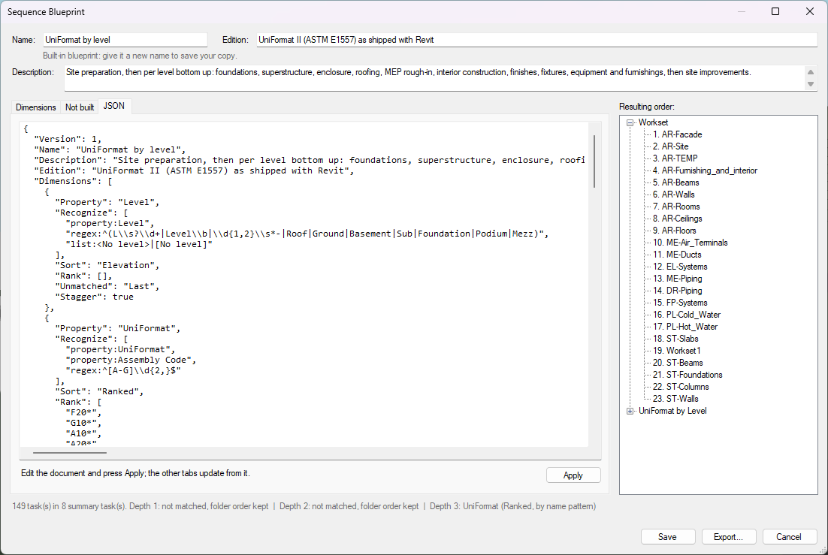Click the 149 task(s) status text
The width and height of the screenshot is (828, 555).
coord(68,506)
